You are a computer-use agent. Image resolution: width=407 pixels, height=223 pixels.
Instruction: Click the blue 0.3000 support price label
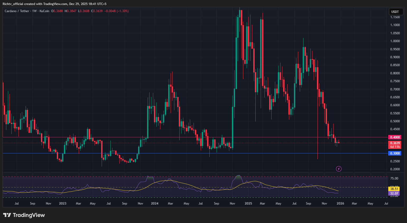[395, 153]
